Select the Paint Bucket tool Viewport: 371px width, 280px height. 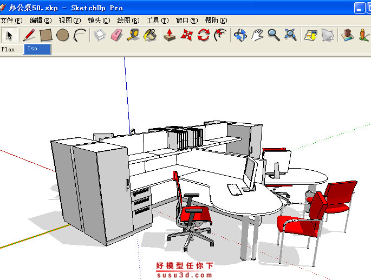[x=150, y=35]
